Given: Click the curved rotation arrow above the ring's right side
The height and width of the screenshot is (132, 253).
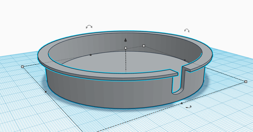Looking at the screenshot, I should click(x=187, y=30).
